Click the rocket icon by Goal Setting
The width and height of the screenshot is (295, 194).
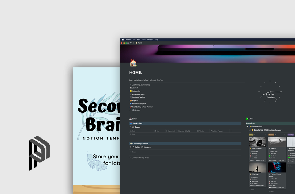[130, 107]
